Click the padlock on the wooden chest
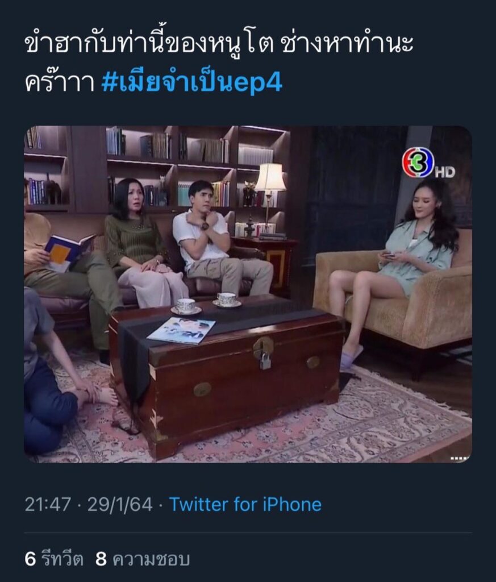The image size is (496, 582). [x=265, y=361]
